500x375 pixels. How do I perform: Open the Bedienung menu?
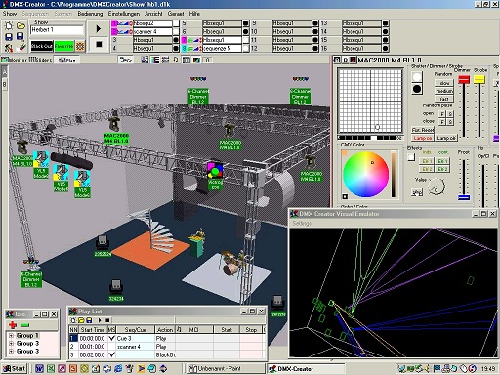(90, 14)
